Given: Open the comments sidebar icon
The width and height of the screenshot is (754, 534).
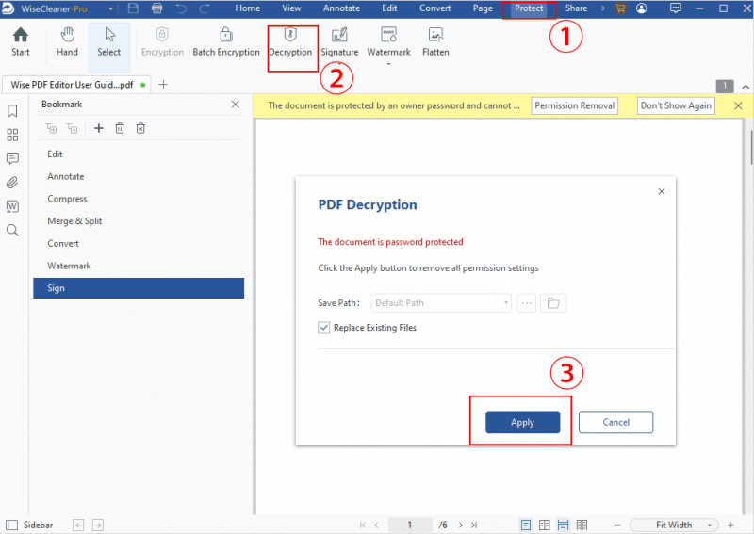Looking at the screenshot, I should click(x=12, y=158).
